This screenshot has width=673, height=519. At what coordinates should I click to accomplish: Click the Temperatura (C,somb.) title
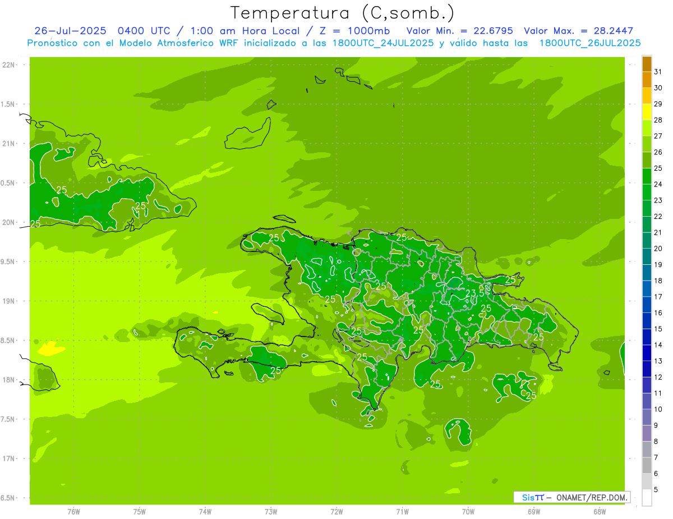coord(343,12)
